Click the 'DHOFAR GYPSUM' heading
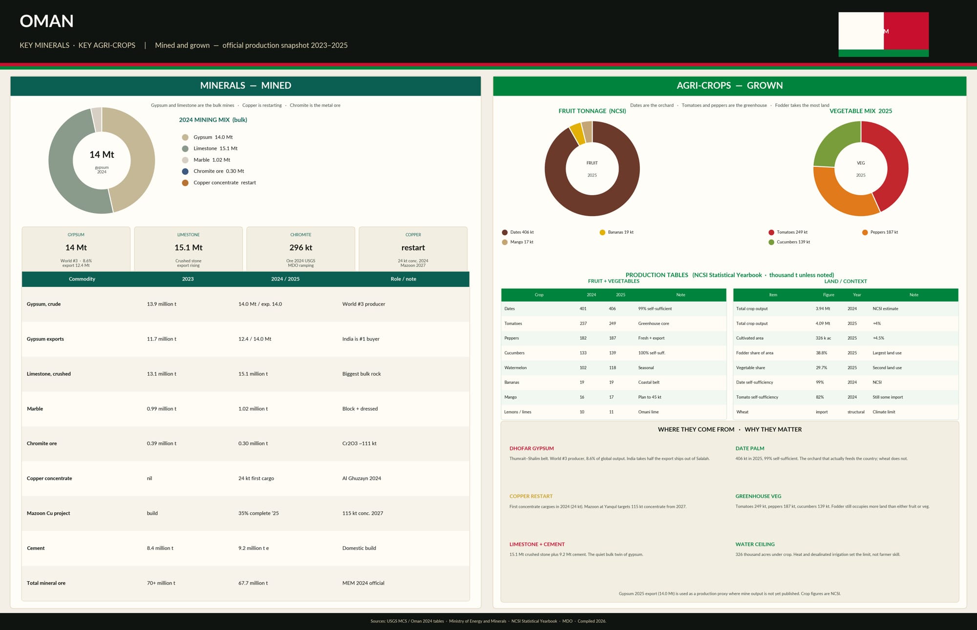Screen dimensions: 977x630 pos(531,448)
